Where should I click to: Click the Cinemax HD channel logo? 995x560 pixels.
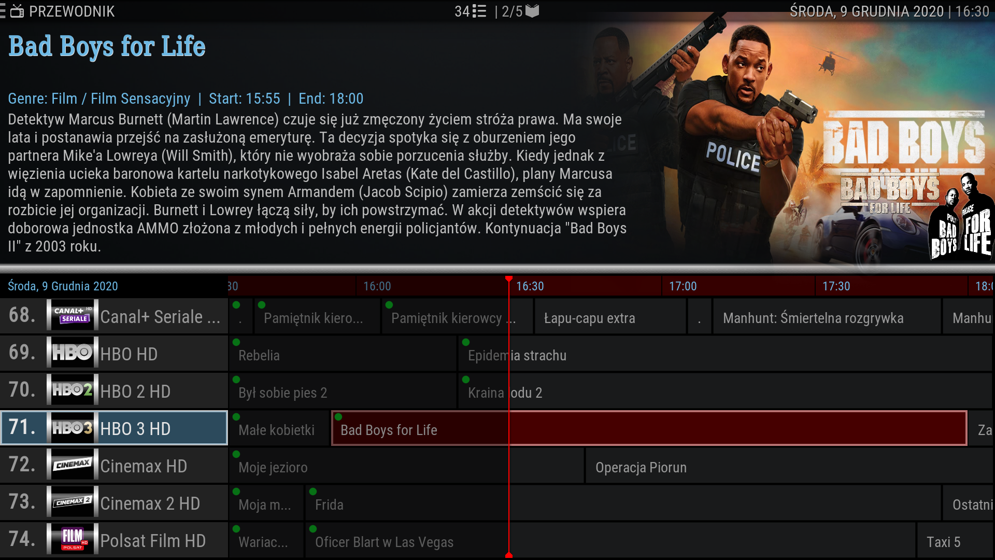[x=72, y=465]
